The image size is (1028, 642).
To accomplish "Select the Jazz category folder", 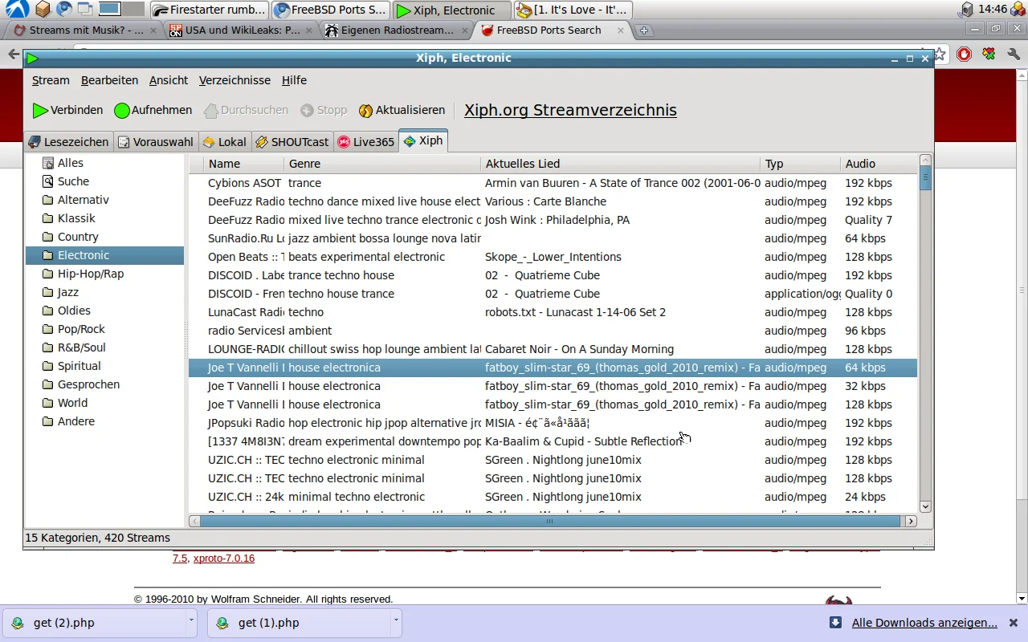I will [67, 292].
